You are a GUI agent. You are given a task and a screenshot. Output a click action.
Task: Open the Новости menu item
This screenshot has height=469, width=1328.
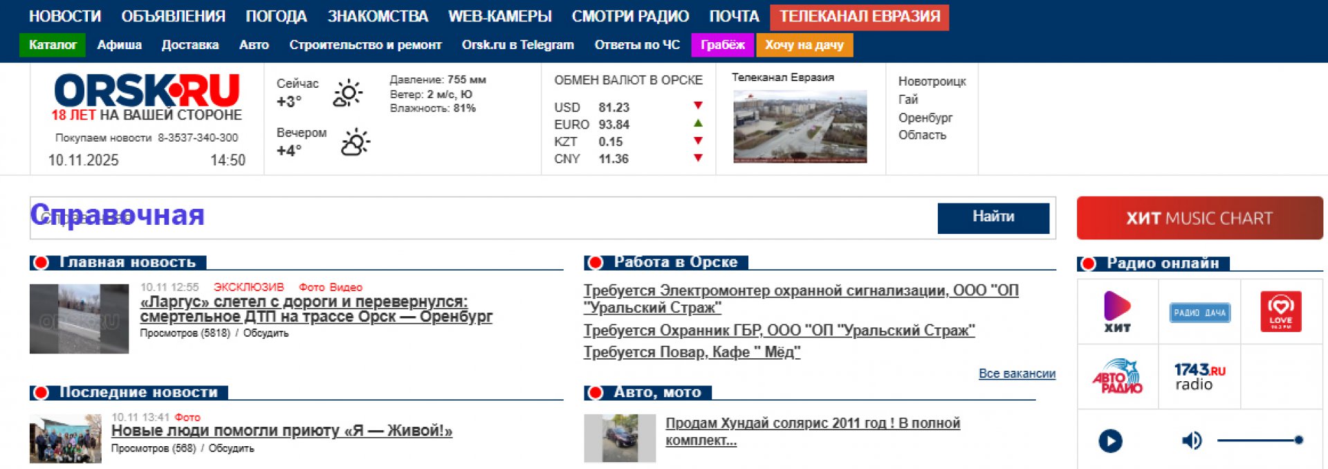coord(65,16)
